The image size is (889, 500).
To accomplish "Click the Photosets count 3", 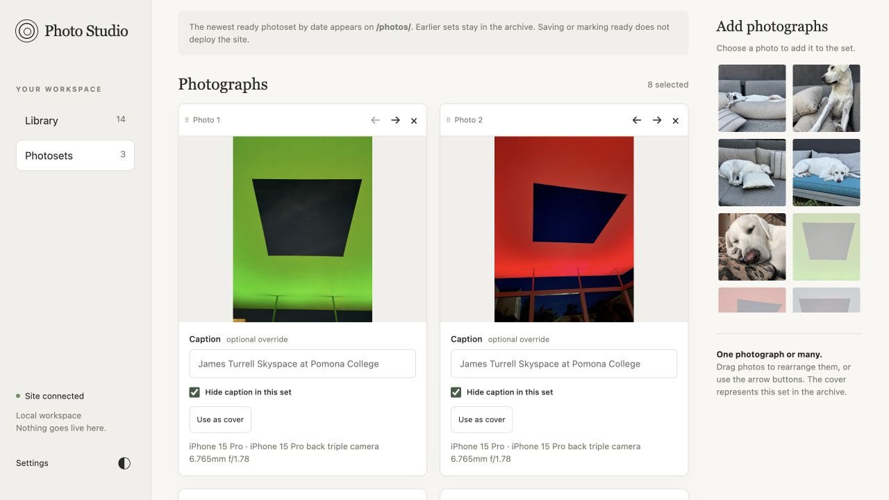I will [x=123, y=154].
